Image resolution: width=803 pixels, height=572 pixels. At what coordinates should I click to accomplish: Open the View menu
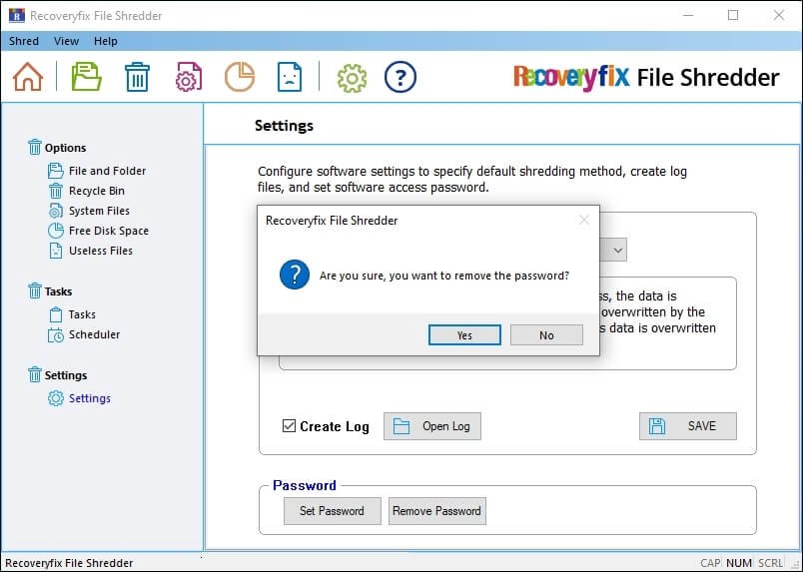(66, 41)
